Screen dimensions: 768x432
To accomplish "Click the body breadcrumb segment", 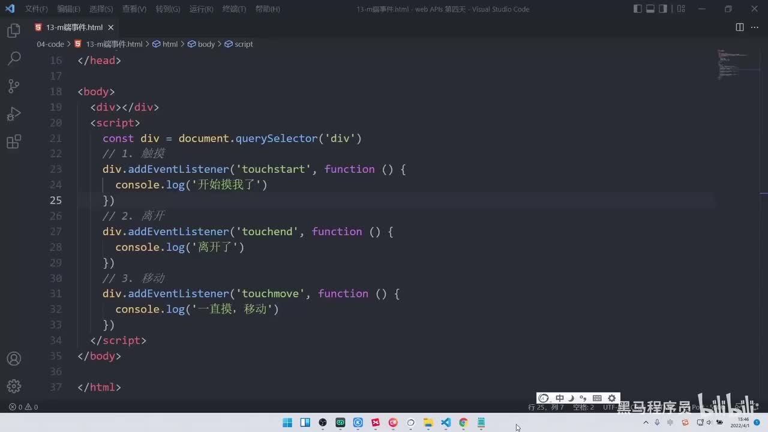I will pyautogui.click(x=202, y=44).
